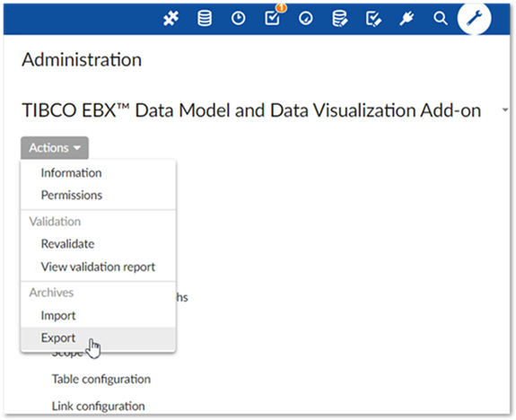Screen dimensions: 516x420
Task: Choose Export under Archives
Action: [98, 338]
